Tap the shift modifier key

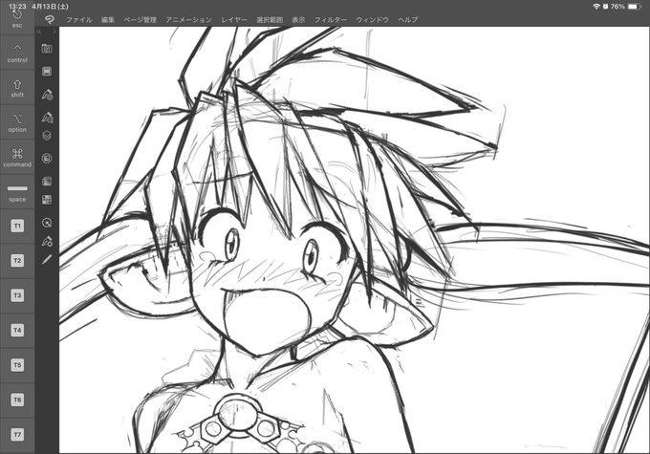coord(17,87)
